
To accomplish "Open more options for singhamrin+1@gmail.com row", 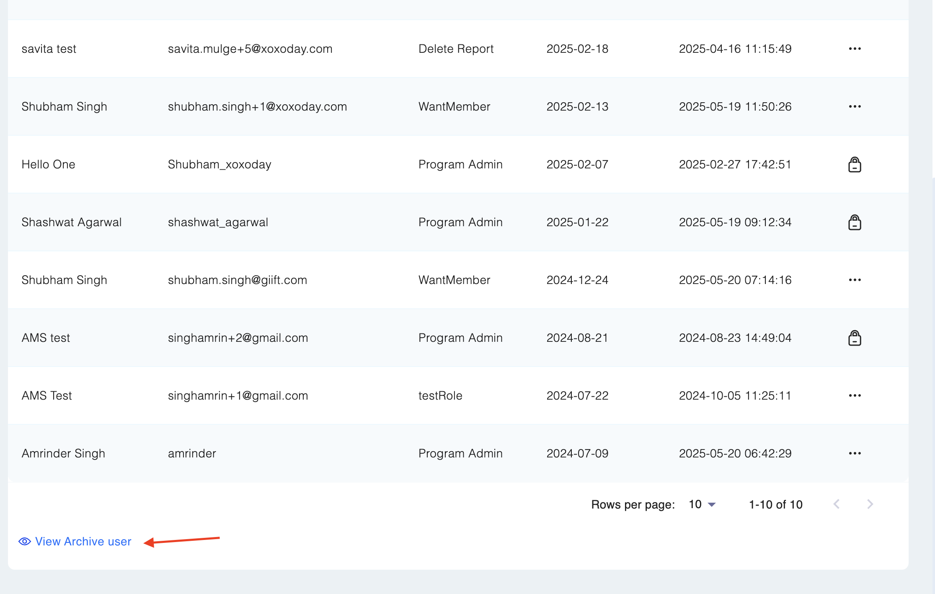I will [855, 395].
